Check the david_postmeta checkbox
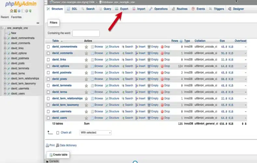257x163 pixels. pyautogui.click(x=48, y=73)
